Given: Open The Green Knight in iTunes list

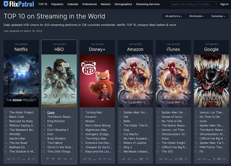Looking at the screenshot, I should [173, 143].
